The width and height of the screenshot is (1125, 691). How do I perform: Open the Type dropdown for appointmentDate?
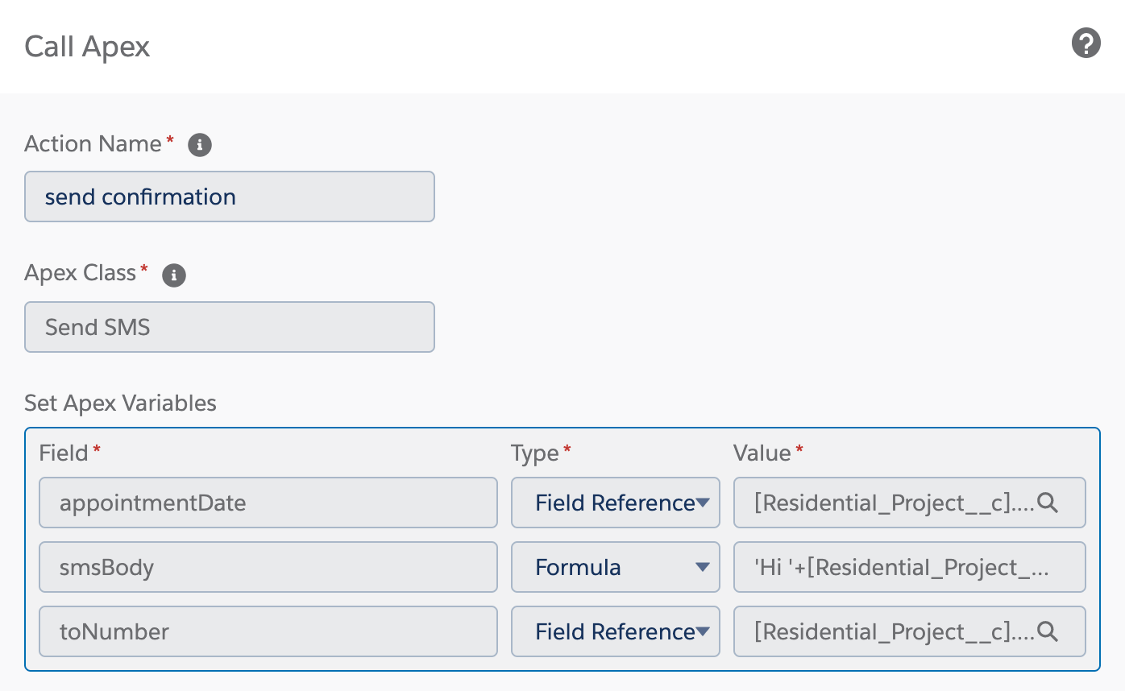(615, 503)
